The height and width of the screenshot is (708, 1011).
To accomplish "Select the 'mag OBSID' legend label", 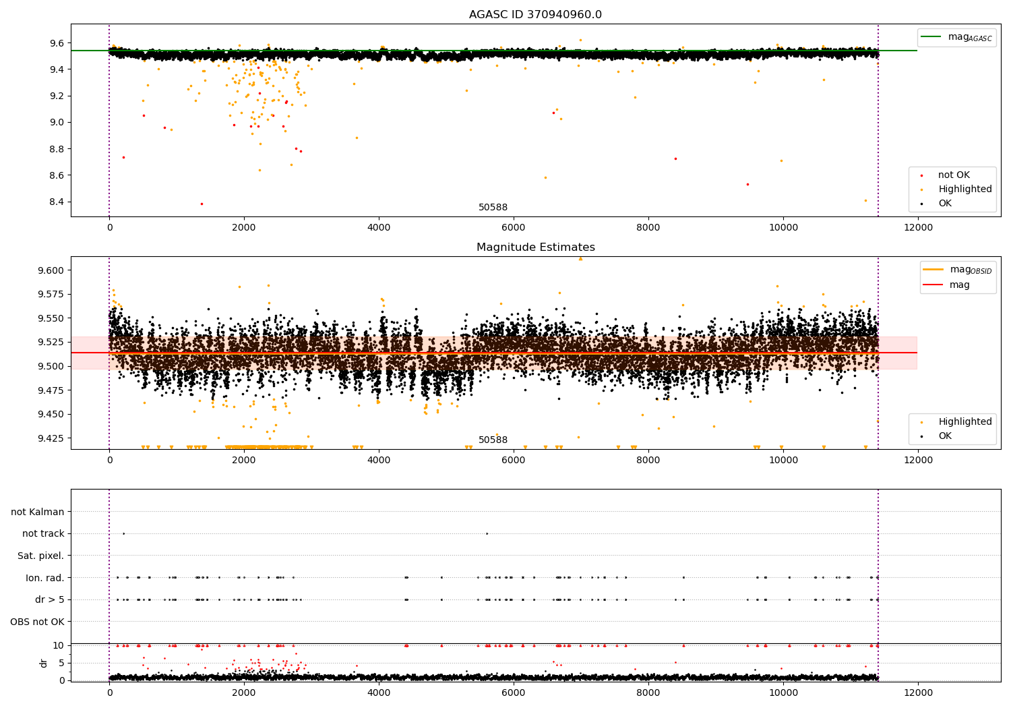I will (971, 270).
